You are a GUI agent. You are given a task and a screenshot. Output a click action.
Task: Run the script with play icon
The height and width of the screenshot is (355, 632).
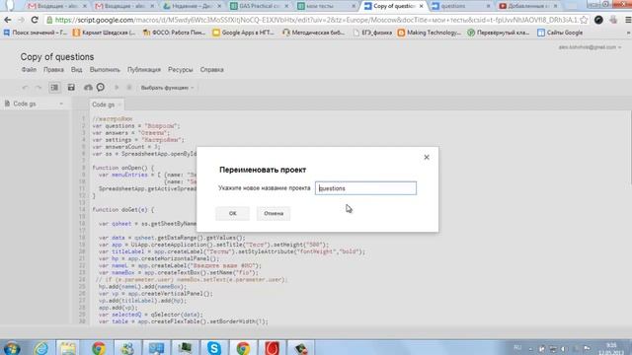117,88
